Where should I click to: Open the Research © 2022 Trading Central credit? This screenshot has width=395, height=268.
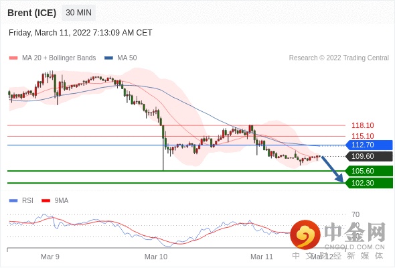[x=339, y=58]
